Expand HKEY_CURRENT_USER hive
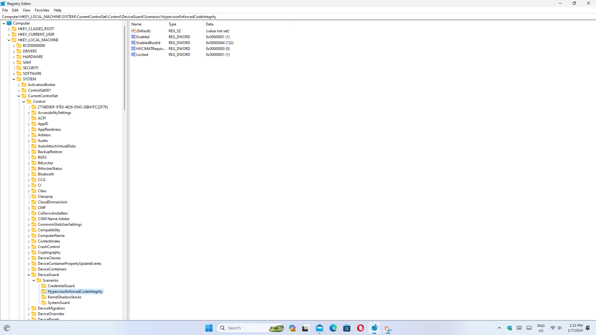Viewport: 596px width, 335px height. click(9, 34)
